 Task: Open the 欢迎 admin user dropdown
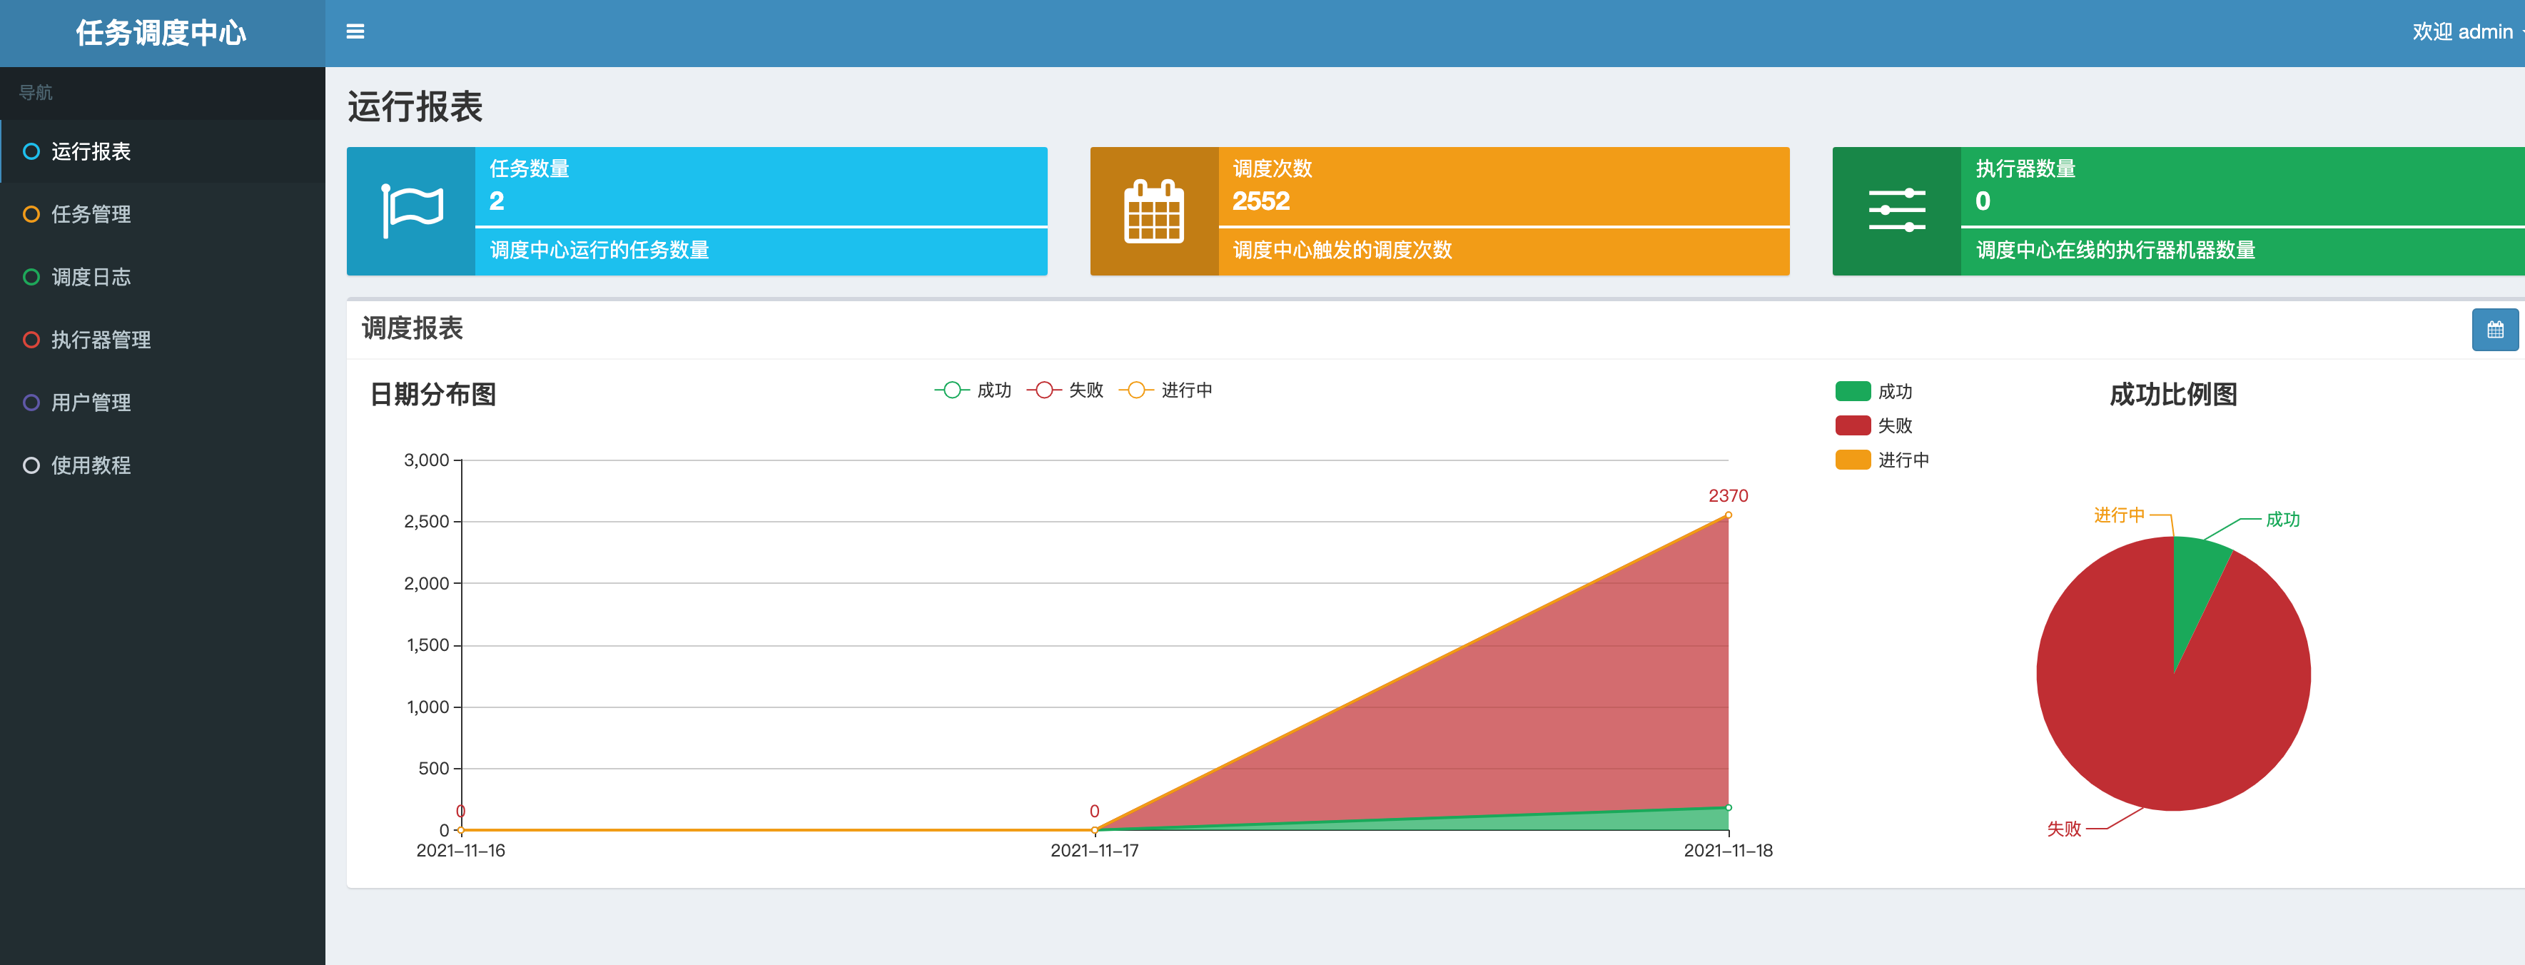point(2463,32)
